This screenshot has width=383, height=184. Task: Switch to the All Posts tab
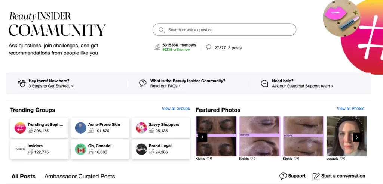pyautogui.click(x=24, y=176)
